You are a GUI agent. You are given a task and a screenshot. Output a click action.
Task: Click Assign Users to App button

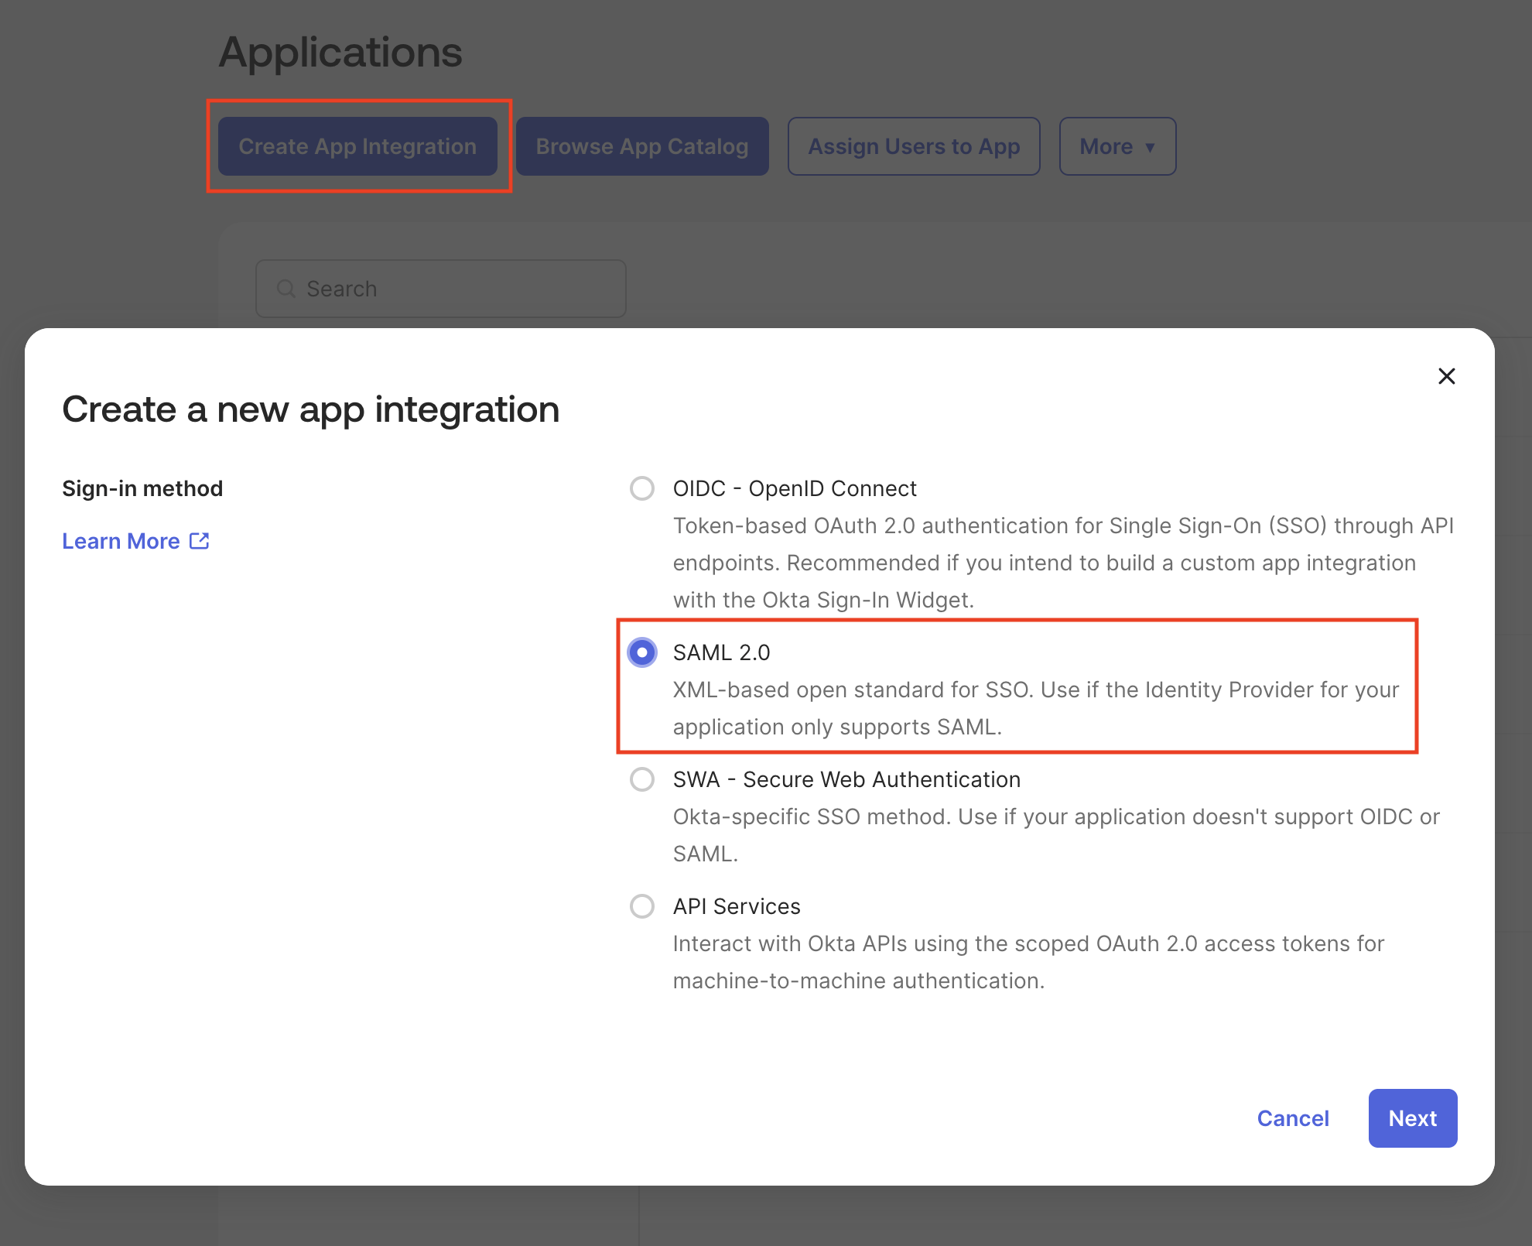[914, 146]
